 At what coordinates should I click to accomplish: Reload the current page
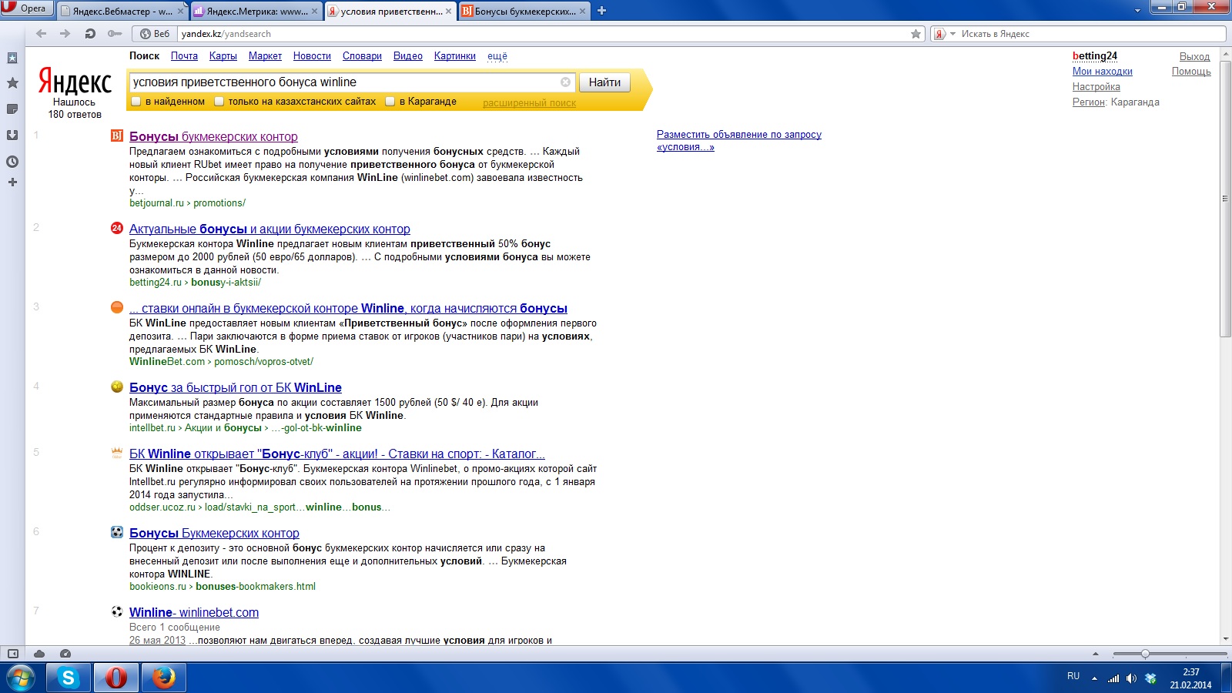[90, 34]
